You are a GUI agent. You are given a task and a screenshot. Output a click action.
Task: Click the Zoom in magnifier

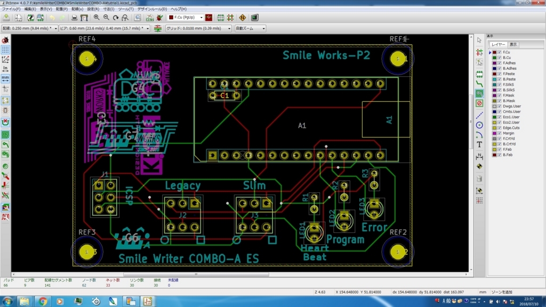[97, 18]
